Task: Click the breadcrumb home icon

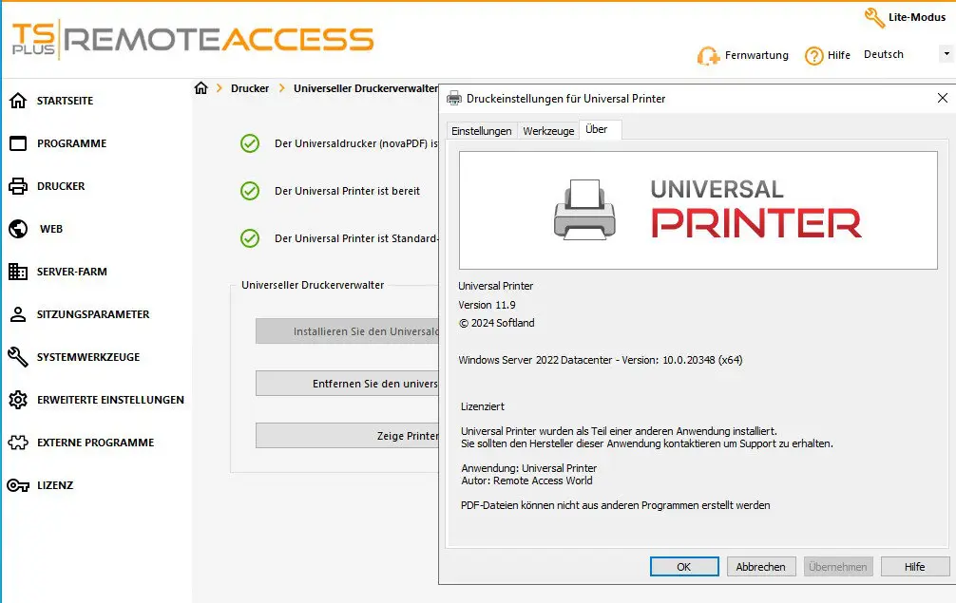Action: tap(201, 88)
